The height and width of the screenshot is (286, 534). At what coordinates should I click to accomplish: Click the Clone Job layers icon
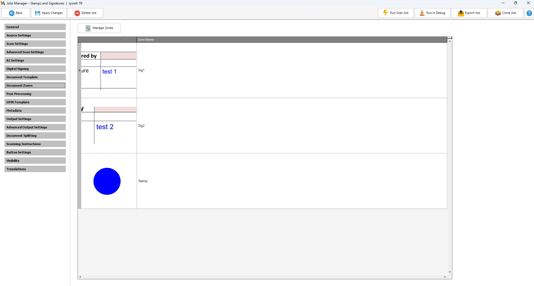498,13
